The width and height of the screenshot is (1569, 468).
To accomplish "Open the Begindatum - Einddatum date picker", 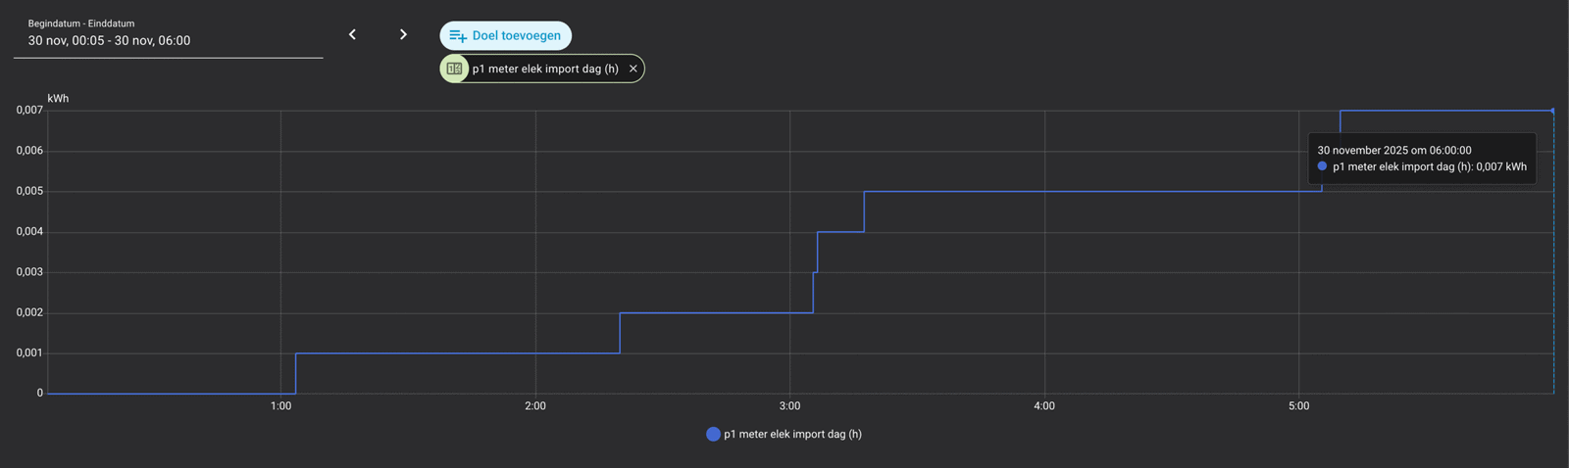I will [167, 40].
